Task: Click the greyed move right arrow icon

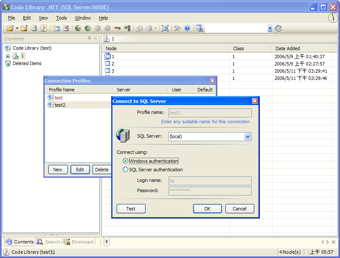Action: (x=107, y=28)
